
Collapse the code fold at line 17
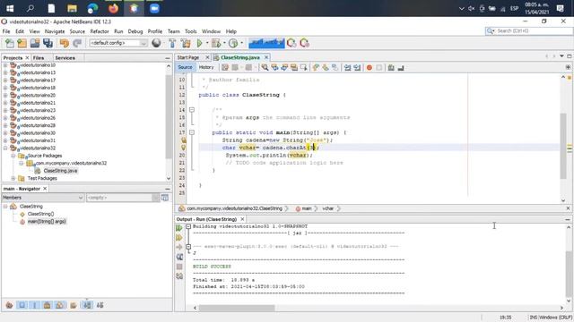(x=192, y=132)
